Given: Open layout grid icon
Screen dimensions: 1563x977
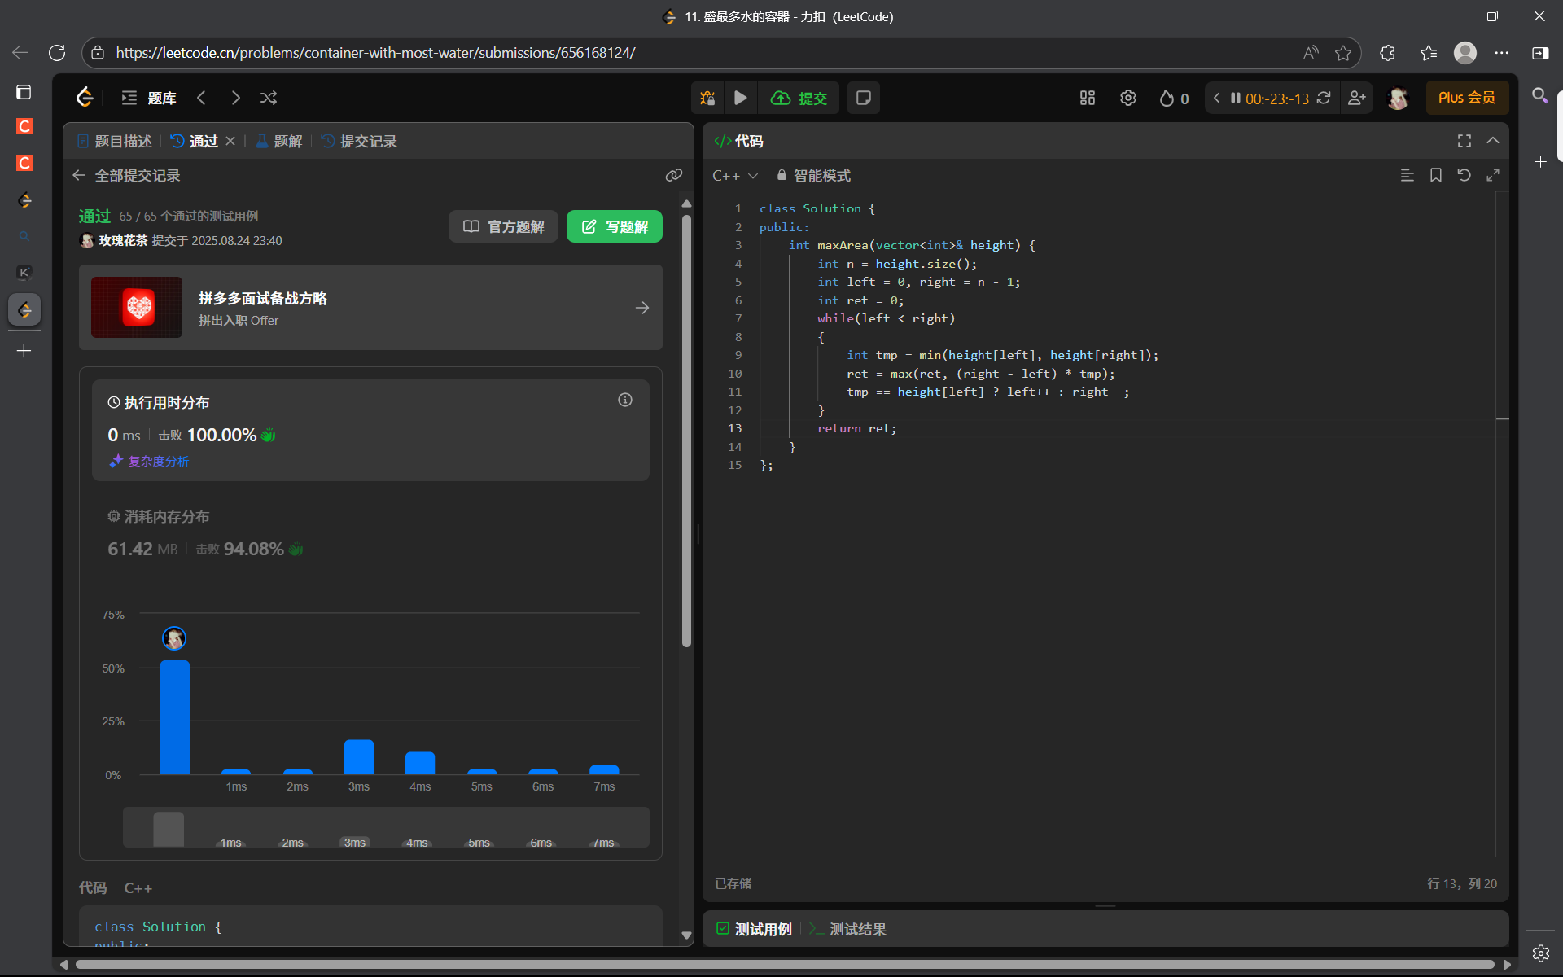Looking at the screenshot, I should coord(1088,98).
